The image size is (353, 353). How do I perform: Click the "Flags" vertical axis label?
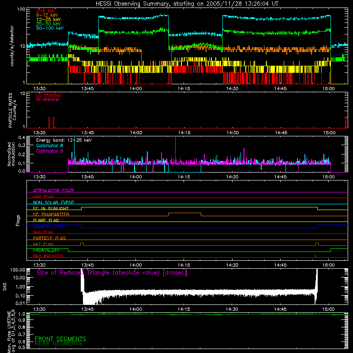[18, 220]
